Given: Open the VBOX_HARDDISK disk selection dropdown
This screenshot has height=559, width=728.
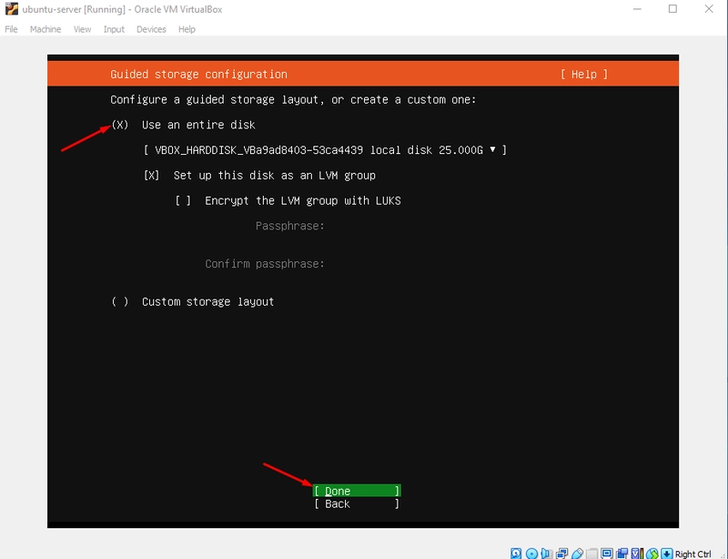Looking at the screenshot, I should pos(325,150).
